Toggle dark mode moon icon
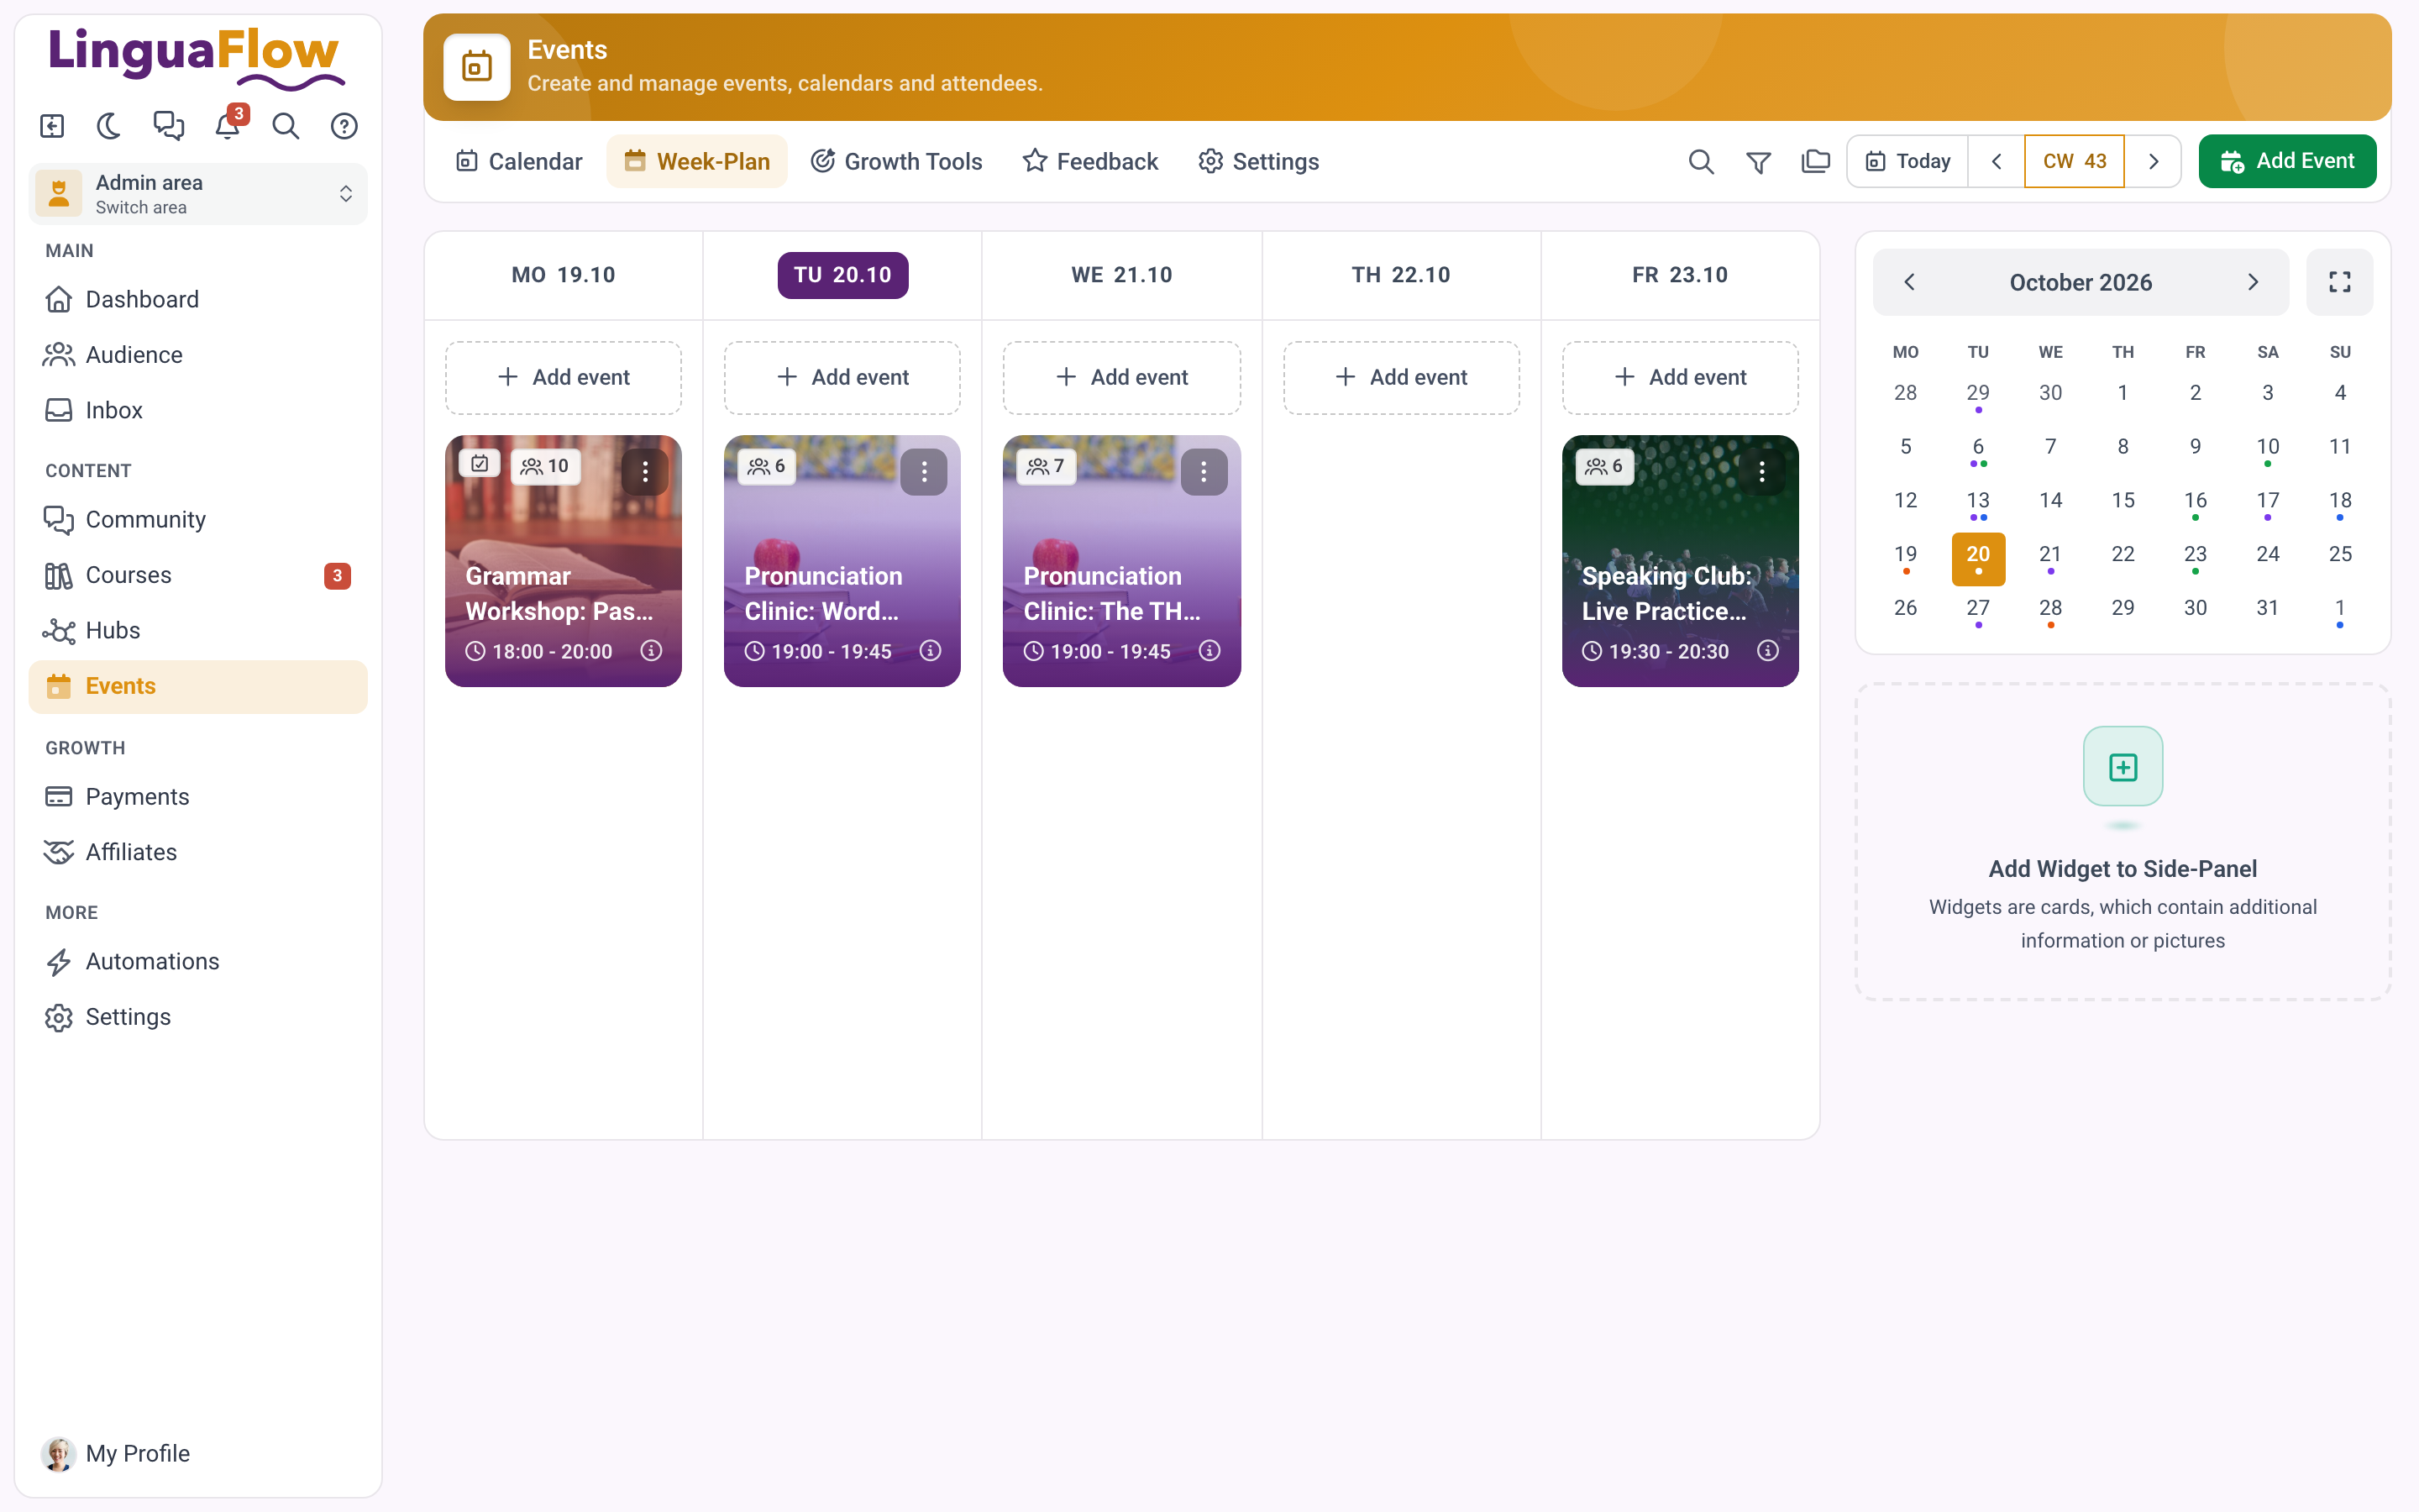Screen dimensions: 2419x1512 [x=109, y=126]
